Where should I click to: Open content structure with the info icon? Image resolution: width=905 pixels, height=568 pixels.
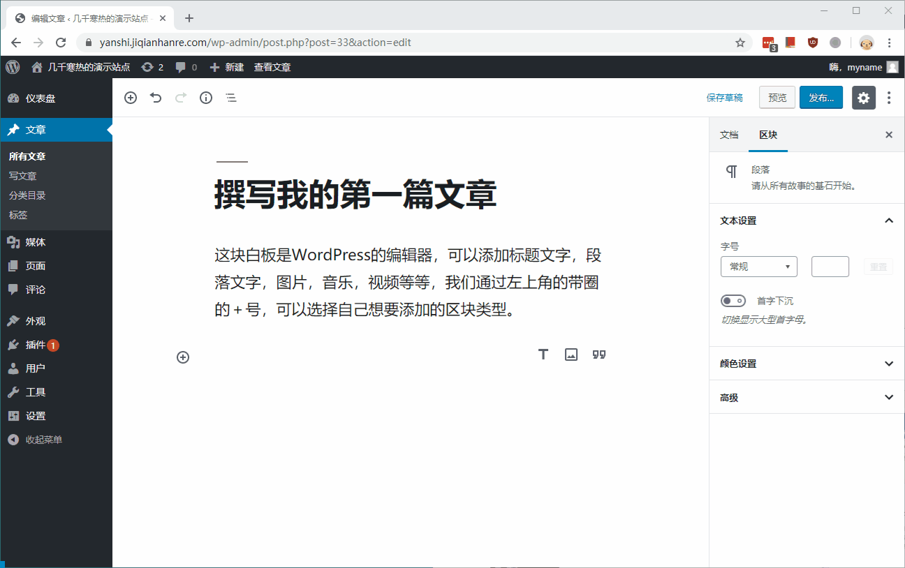[205, 98]
